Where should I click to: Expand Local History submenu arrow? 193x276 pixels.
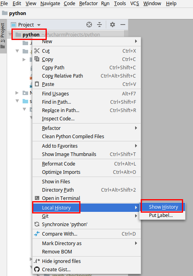[x=136, y=207]
